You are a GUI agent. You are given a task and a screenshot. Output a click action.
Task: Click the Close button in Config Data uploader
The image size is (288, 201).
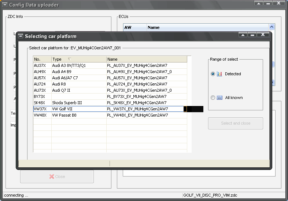tap(57, 177)
